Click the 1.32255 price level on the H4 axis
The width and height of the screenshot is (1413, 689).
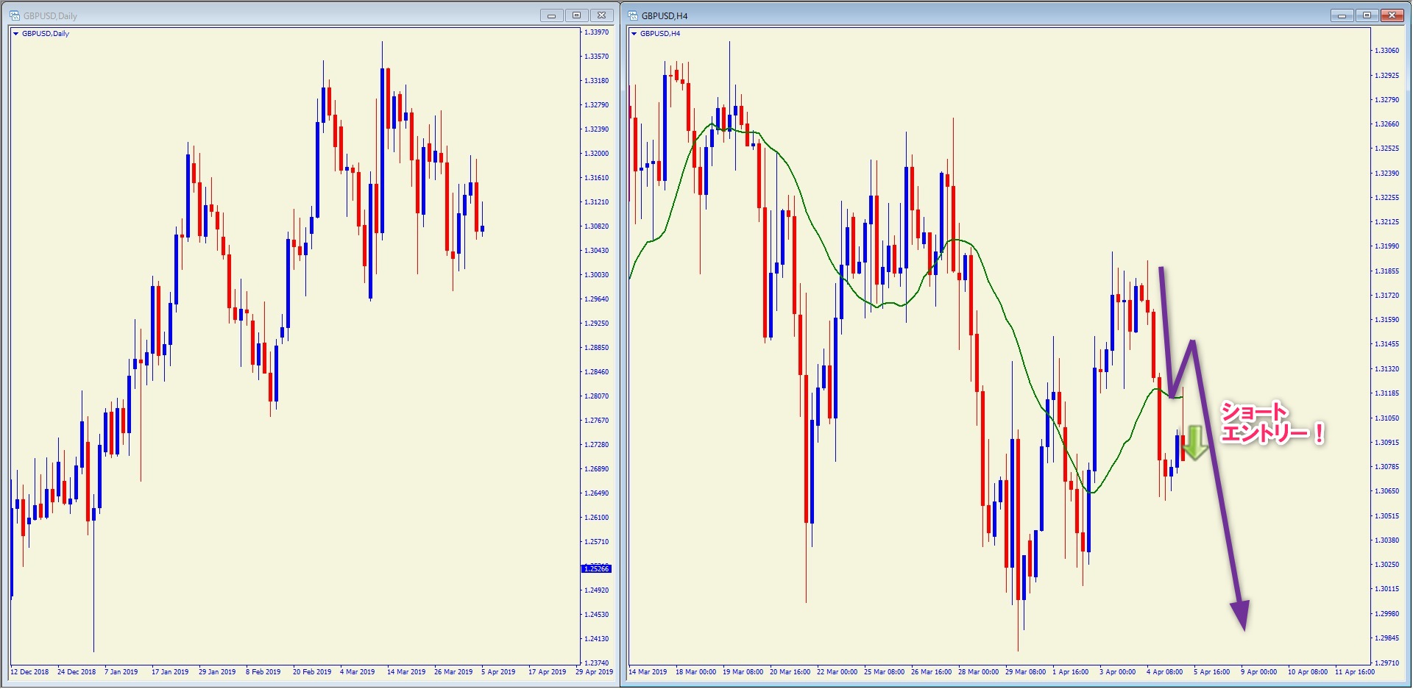[1387, 198]
